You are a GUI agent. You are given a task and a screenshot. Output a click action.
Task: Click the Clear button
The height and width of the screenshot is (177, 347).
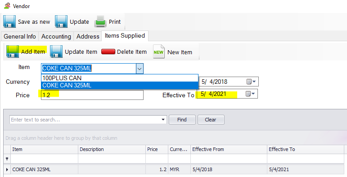(211, 120)
